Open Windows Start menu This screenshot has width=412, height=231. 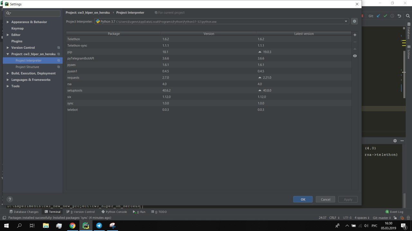coord(6,226)
